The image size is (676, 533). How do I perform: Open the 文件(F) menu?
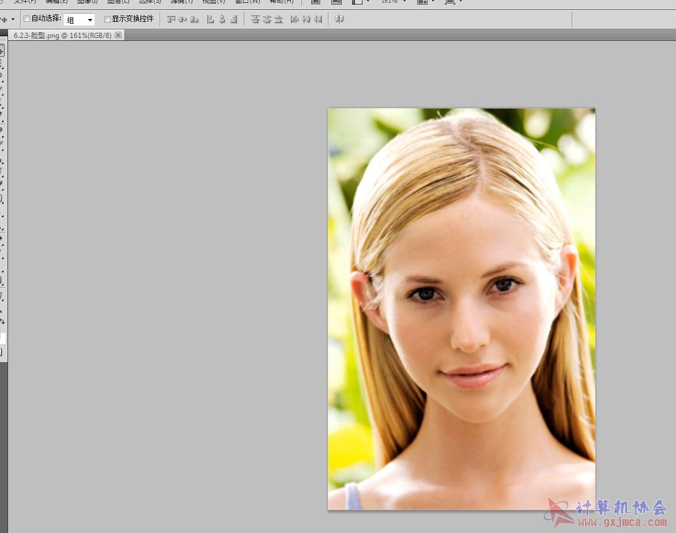click(x=24, y=2)
